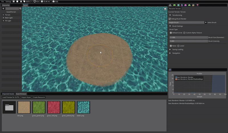Image resolution: width=228 pixels, height=133 pixels.
Task: Select the water.png texture thumbnail
Action: tap(84, 108)
